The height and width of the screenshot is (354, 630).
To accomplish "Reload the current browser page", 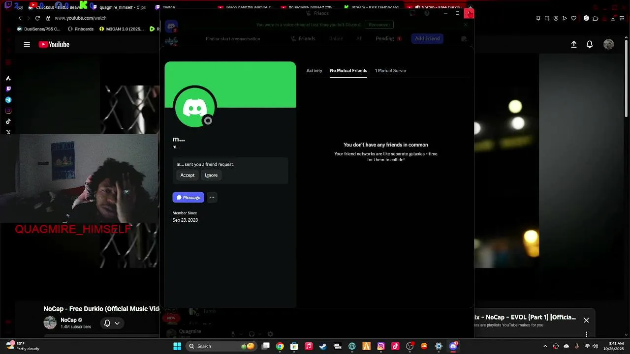I will (37, 18).
